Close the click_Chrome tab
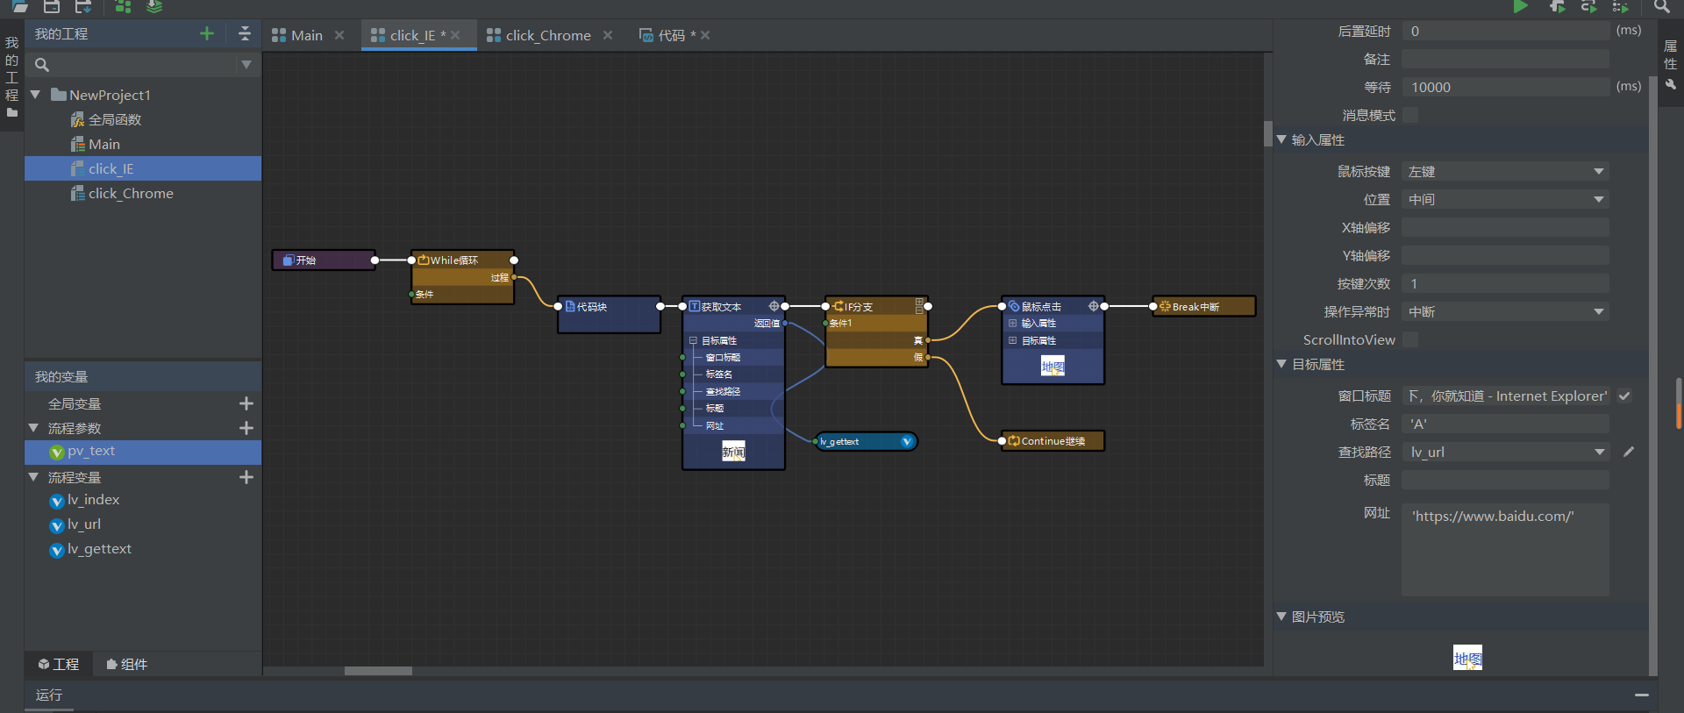This screenshot has width=1684, height=713. 608,35
